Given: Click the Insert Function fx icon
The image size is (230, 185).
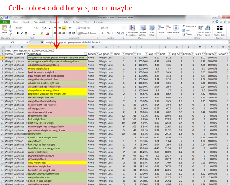Looking at the screenshot, I should 42,42.
